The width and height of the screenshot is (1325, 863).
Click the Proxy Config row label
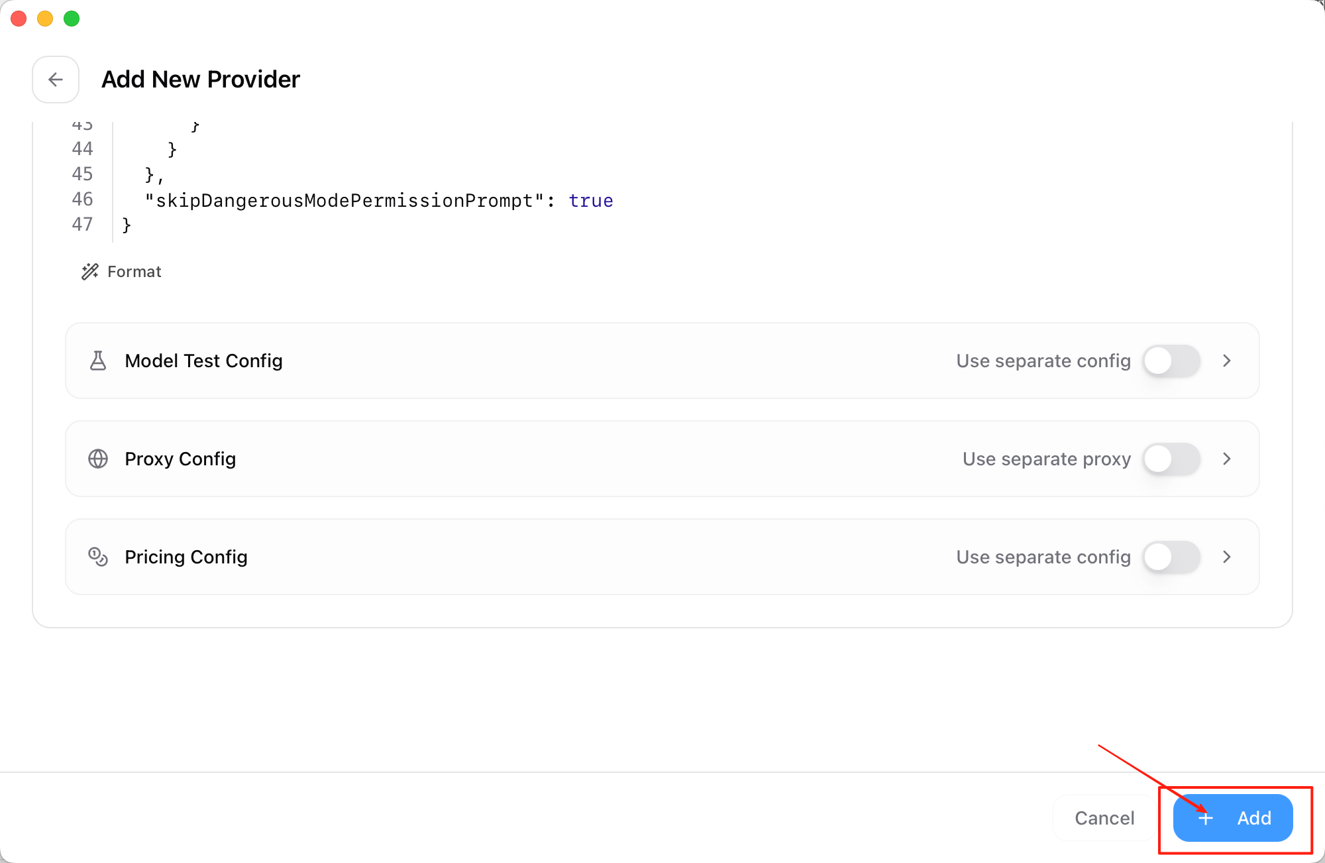180,459
